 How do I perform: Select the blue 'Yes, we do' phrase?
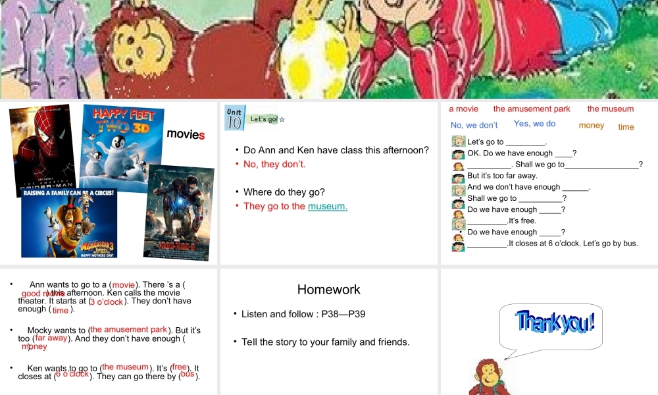tap(534, 124)
